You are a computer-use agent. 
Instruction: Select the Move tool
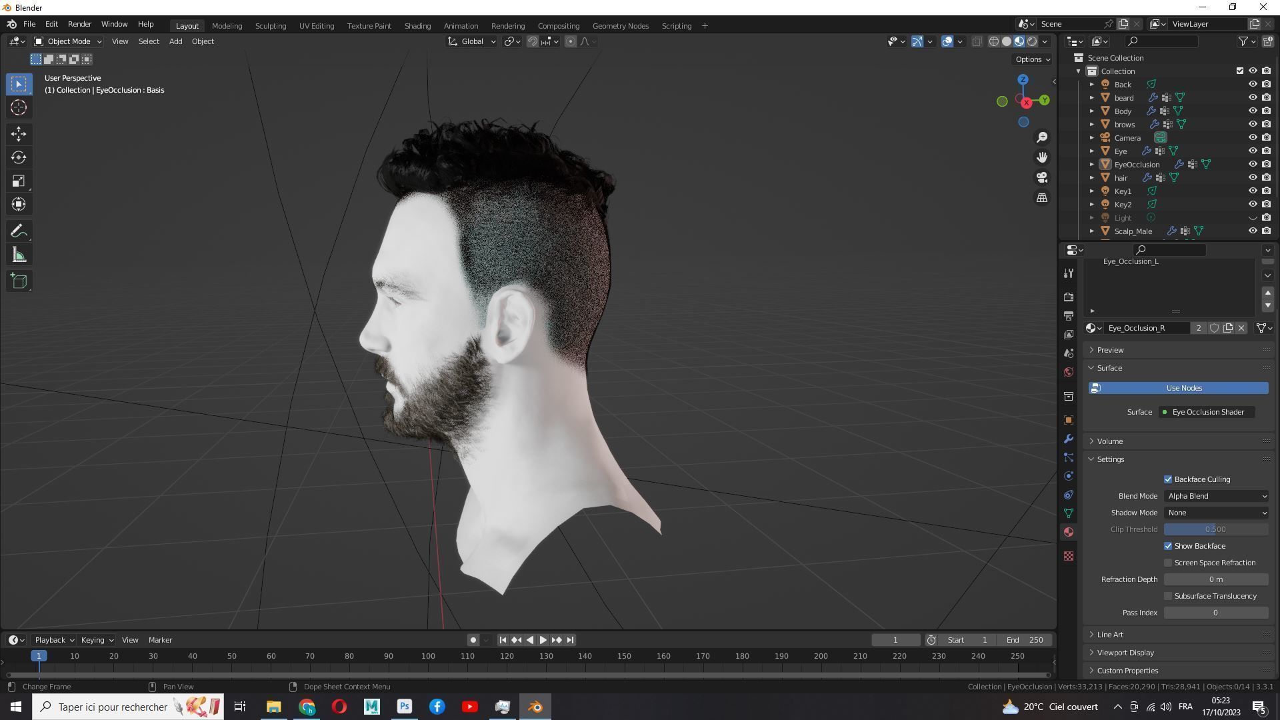19,134
